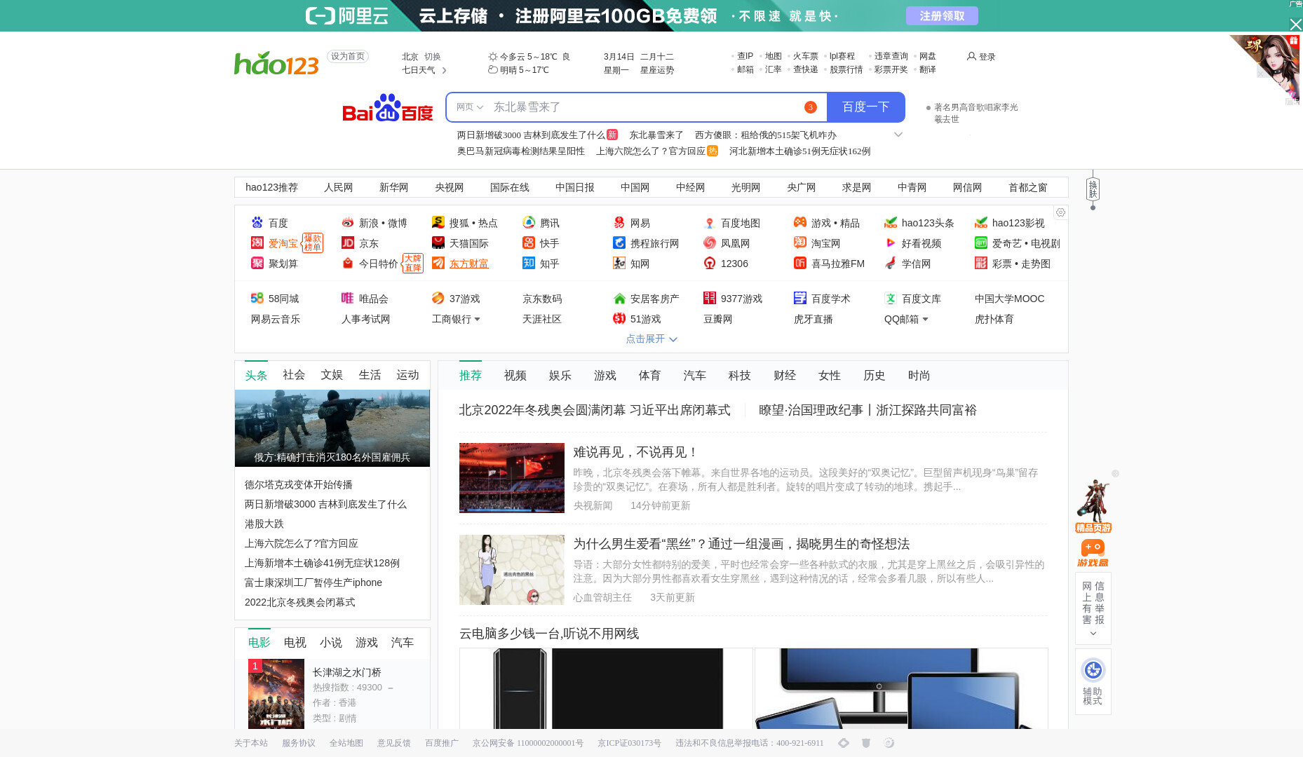Click 点击展开 to expand sites

point(651,339)
